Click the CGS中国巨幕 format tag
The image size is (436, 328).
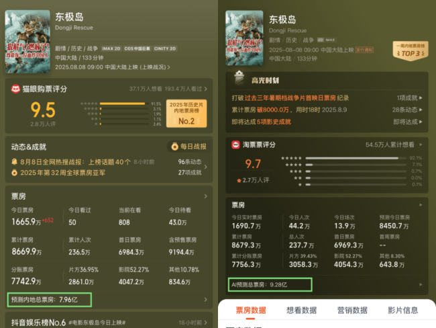(137, 48)
